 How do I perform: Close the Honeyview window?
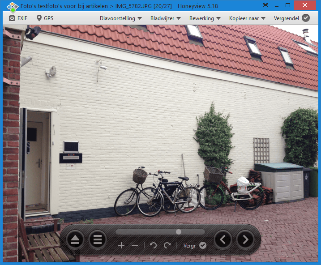(305, 5)
